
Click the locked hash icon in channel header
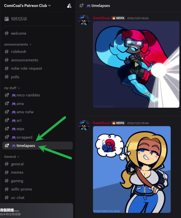[81, 6]
